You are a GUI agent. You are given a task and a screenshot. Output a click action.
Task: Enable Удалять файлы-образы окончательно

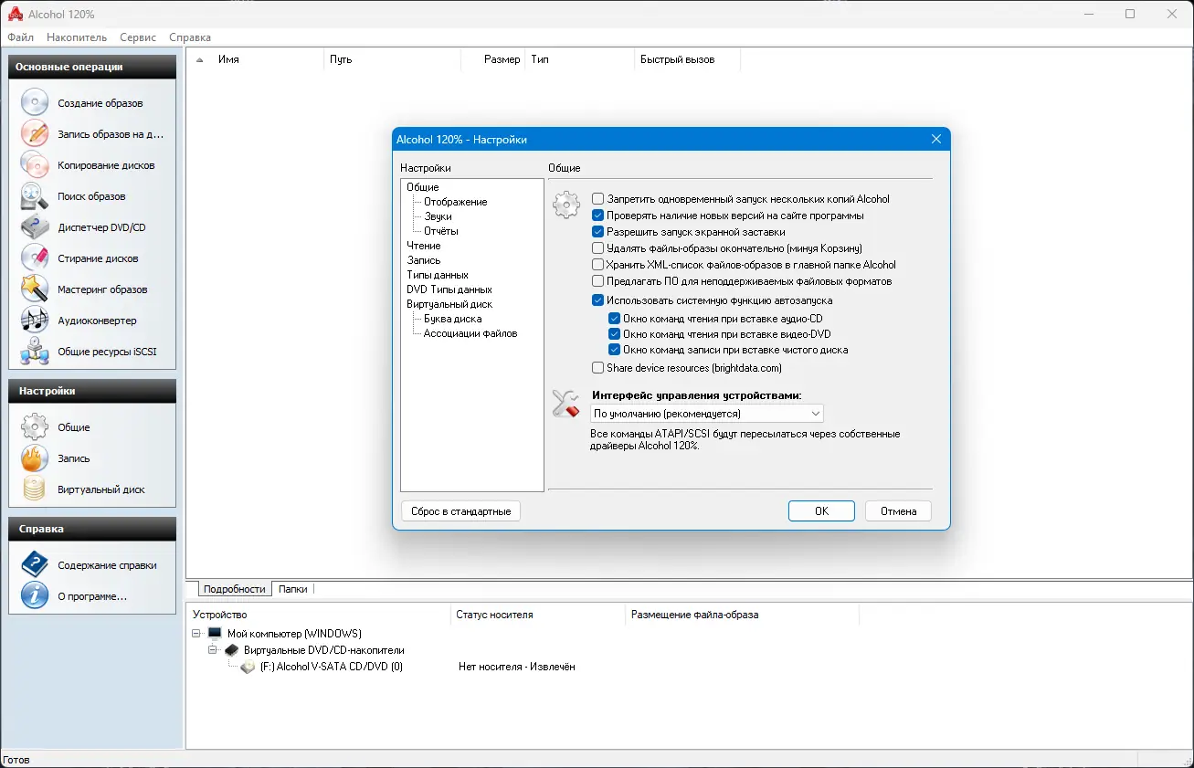pos(597,248)
